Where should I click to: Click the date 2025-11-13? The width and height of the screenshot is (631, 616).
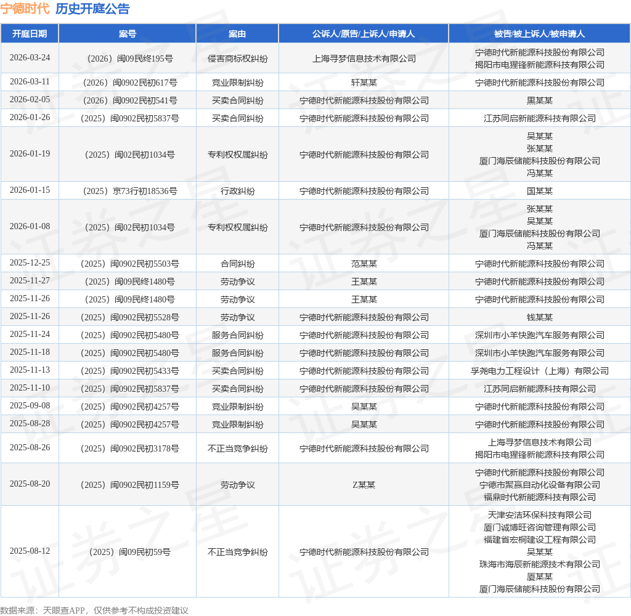[x=30, y=370]
